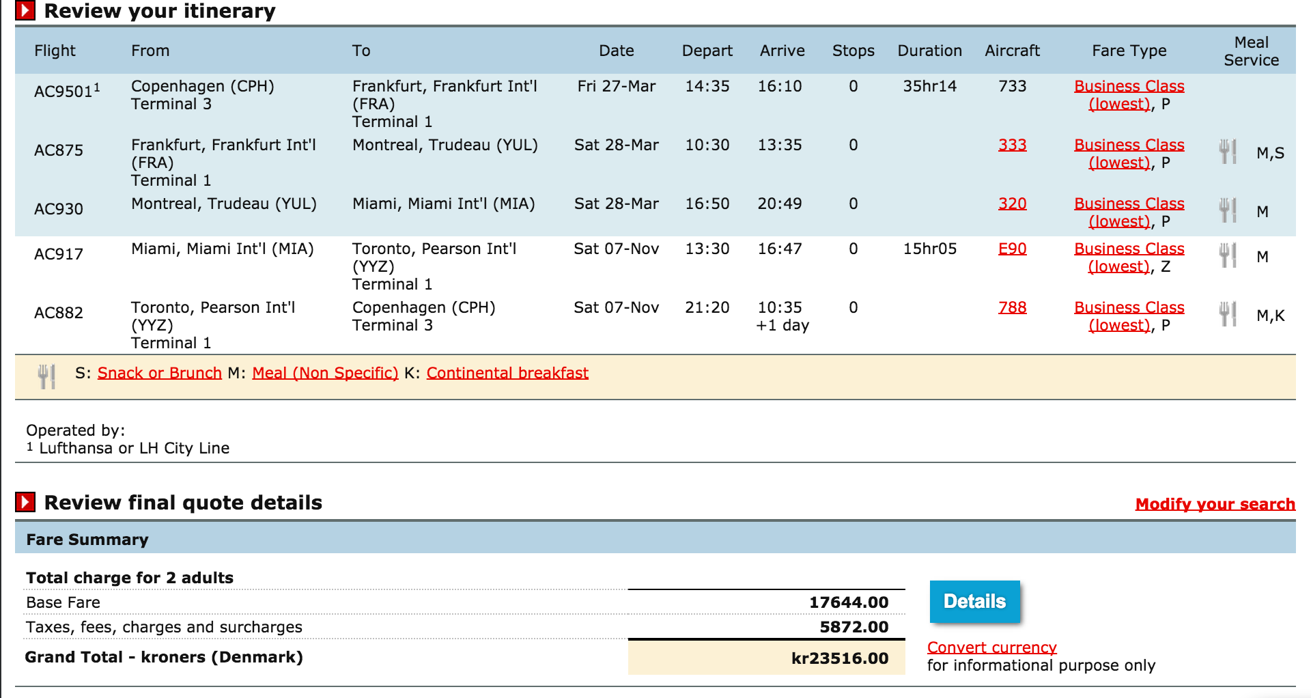Click the Modify your search link
Screen dimensions: 1311x698
point(1215,504)
